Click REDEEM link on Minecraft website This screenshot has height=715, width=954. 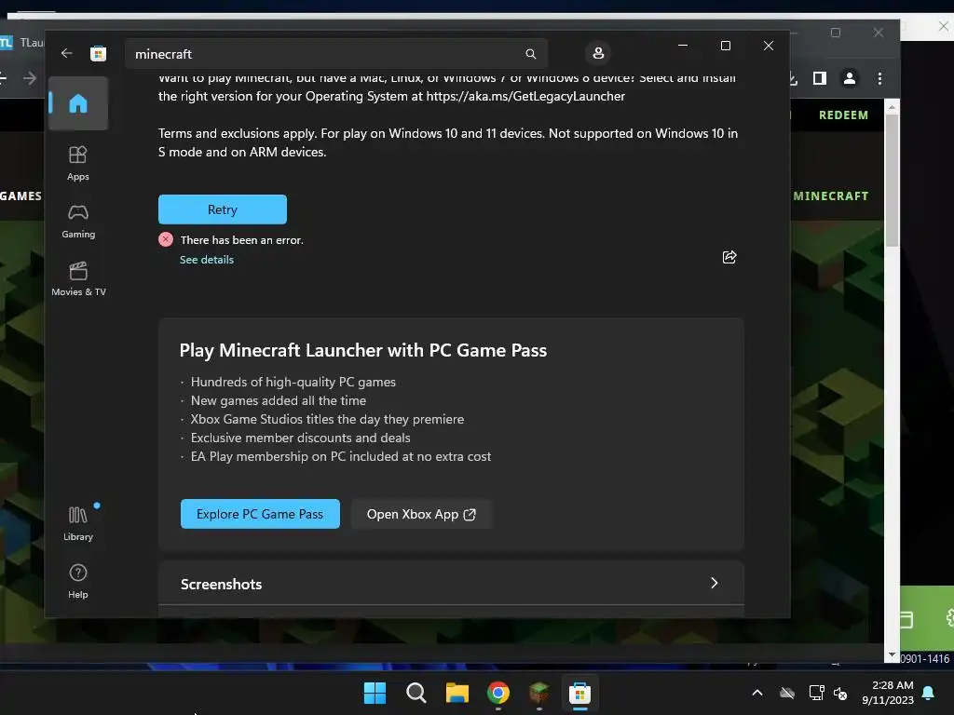pyautogui.click(x=843, y=115)
